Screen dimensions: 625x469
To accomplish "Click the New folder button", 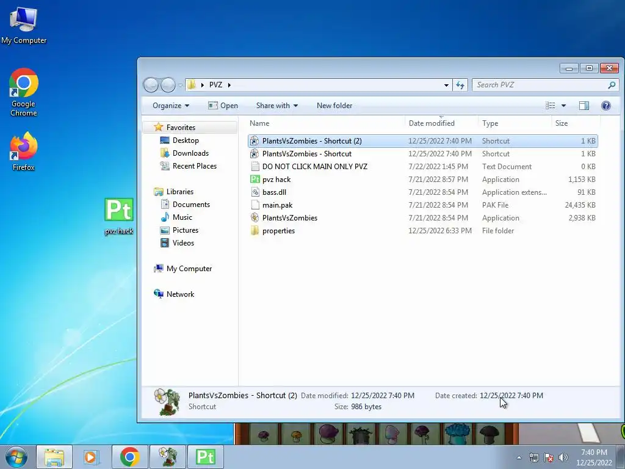I will pos(334,105).
